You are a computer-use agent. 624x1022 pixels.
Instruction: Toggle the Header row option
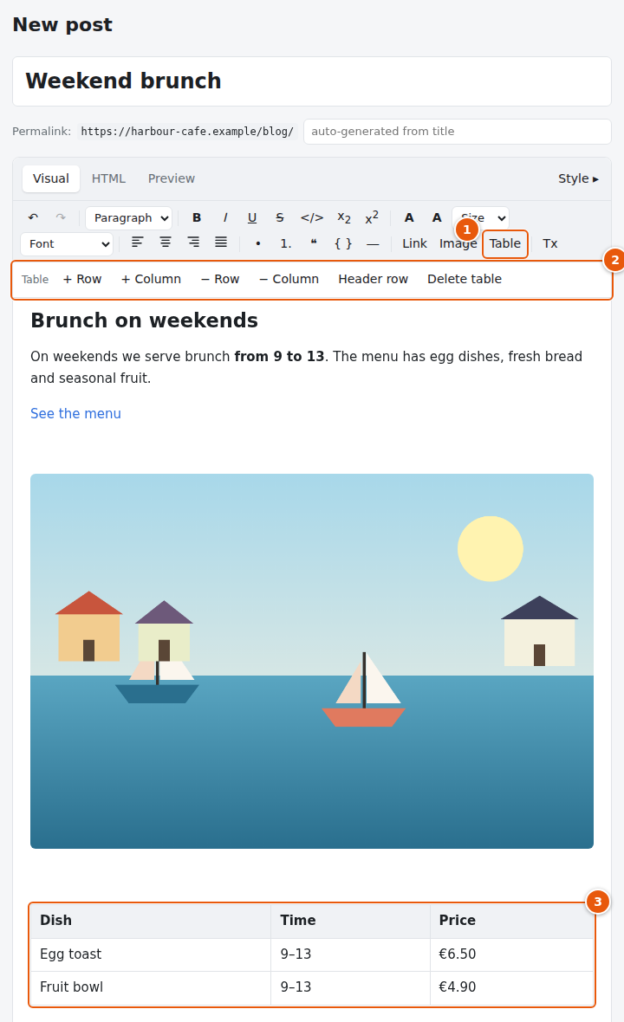[x=373, y=279]
